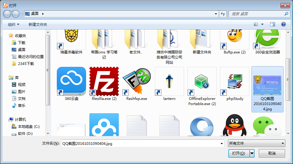The image size is (293, 164).
Task: Select OfflineExplorer Portable.exe (2) icon
Action: point(202,81)
